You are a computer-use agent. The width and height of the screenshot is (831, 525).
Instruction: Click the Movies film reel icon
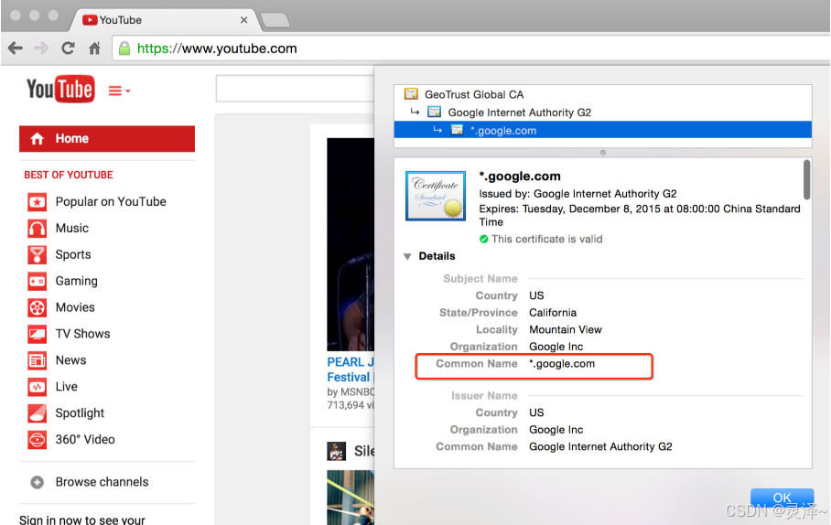38,308
